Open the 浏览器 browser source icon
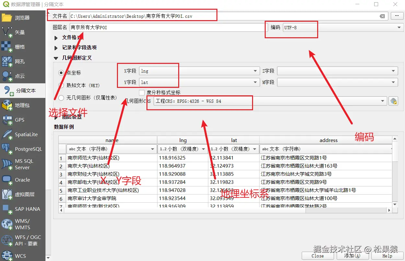Image resolution: width=405 pixels, height=261 pixels. pyautogui.click(x=7, y=18)
